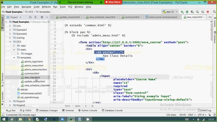Expand the images folder
This screenshot has height=122, width=217.
click(x=18, y=54)
